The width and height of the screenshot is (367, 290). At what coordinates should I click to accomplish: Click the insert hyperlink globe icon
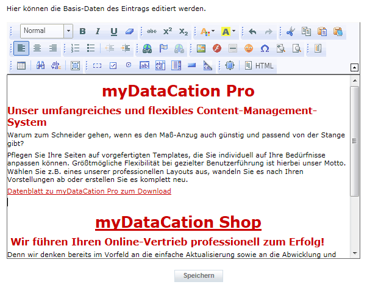147,48
